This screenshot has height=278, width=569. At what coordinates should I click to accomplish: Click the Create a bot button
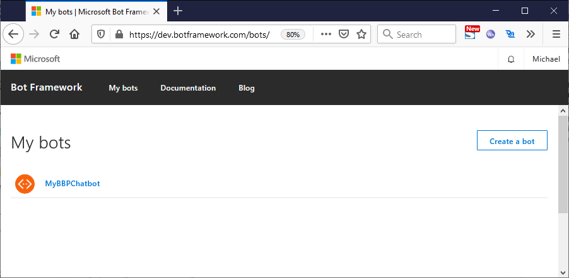[x=512, y=140]
